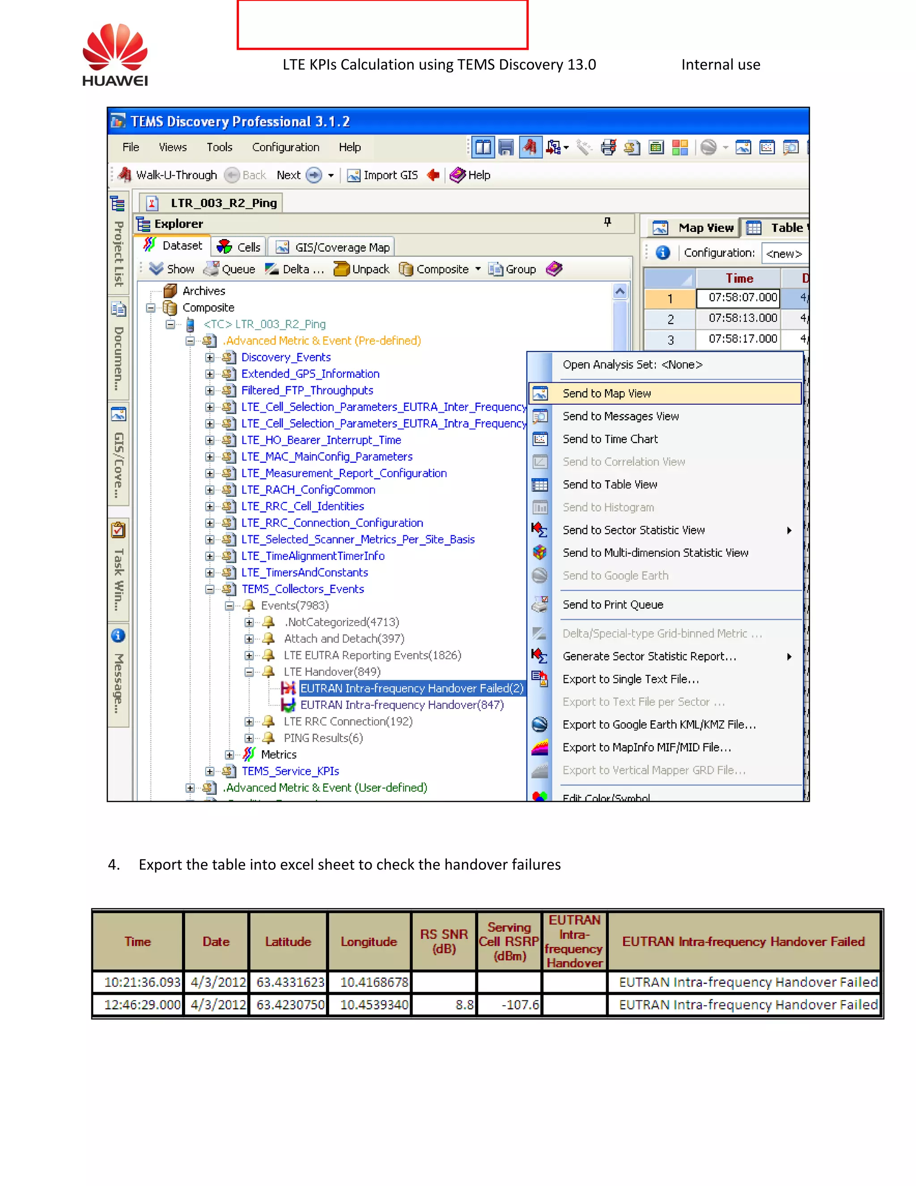The image size is (916, 1186).
Task: Switch to the GIS/Coverage Map tab
Action: (x=332, y=247)
